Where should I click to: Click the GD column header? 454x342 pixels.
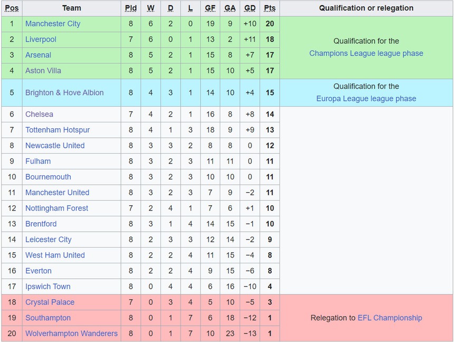[x=250, y=8]
